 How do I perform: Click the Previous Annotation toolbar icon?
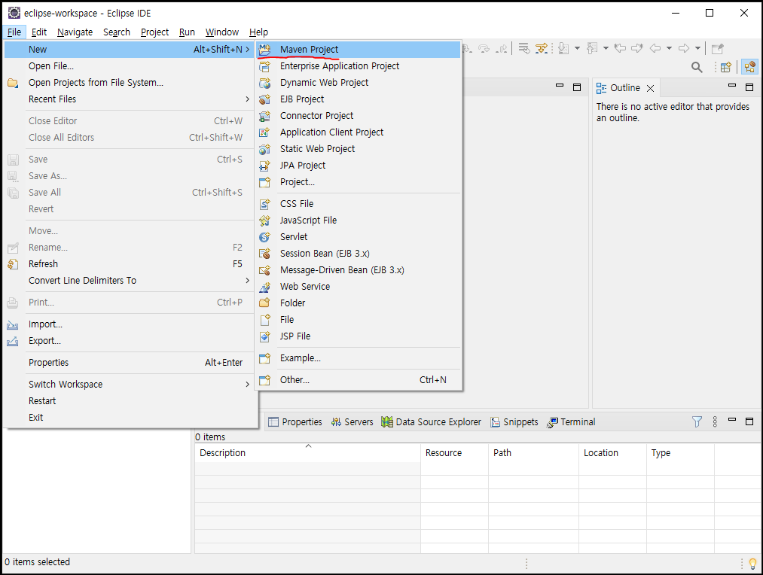[x=592, y=48]
